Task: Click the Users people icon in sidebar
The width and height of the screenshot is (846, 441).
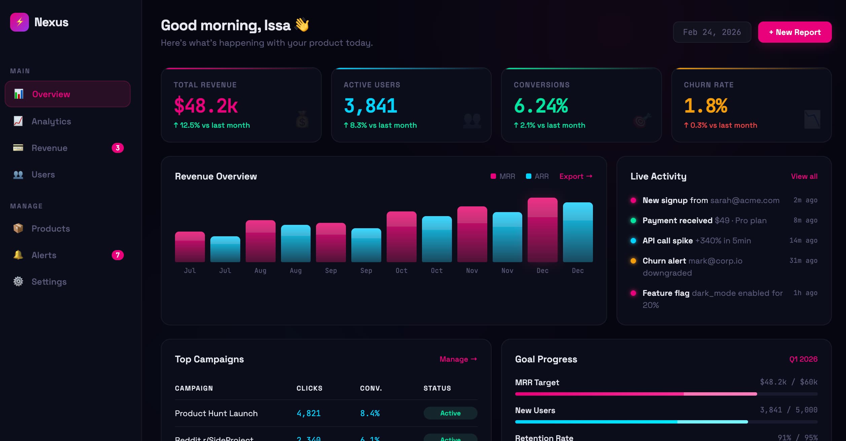Action: click(x=18, y=174)
